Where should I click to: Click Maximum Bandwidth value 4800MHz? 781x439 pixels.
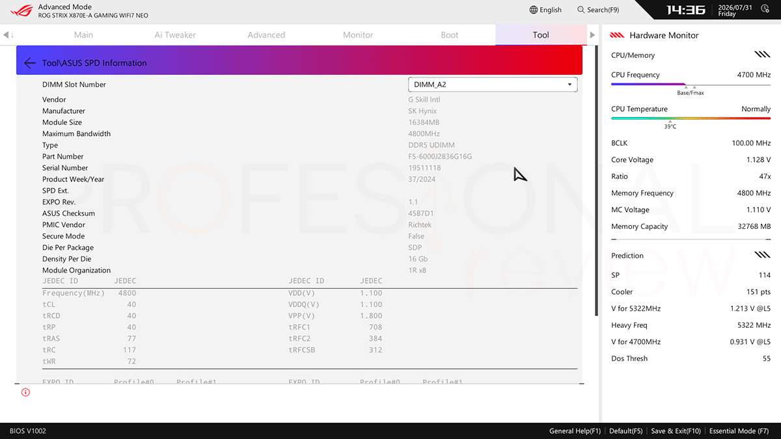424,134
